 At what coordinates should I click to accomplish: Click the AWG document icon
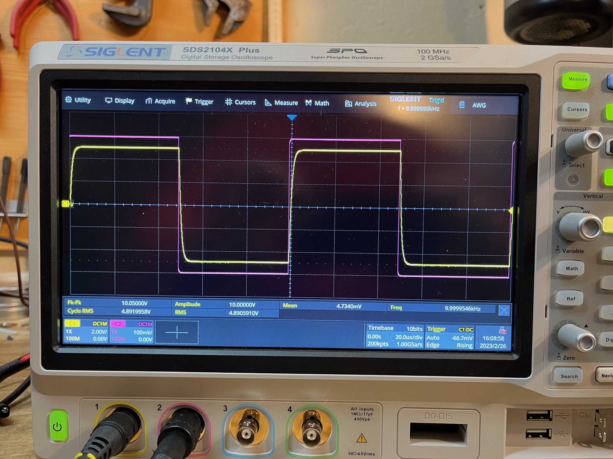tap(462, 105)
